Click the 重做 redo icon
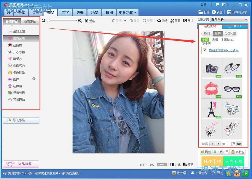Screen dimensions: 252x179 tap(131, 21)
